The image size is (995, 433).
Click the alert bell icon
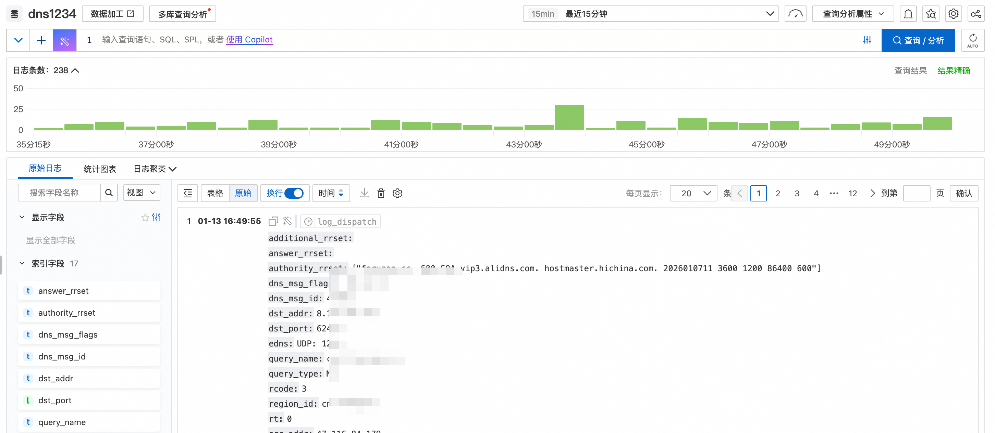tap(908, 14)
